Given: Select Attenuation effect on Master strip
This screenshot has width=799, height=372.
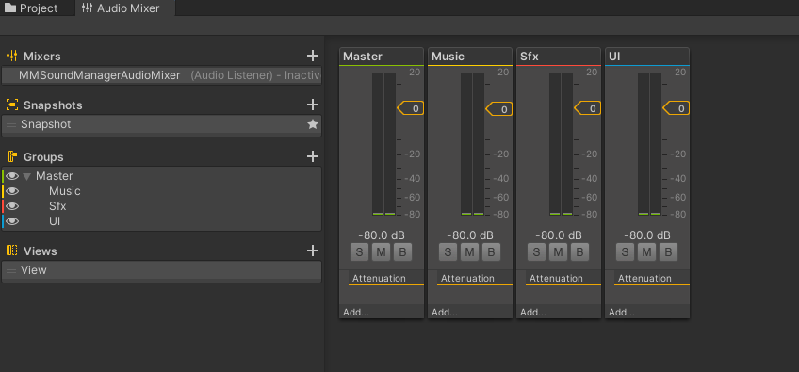Looking at the screenshot, I should point(386,279).
